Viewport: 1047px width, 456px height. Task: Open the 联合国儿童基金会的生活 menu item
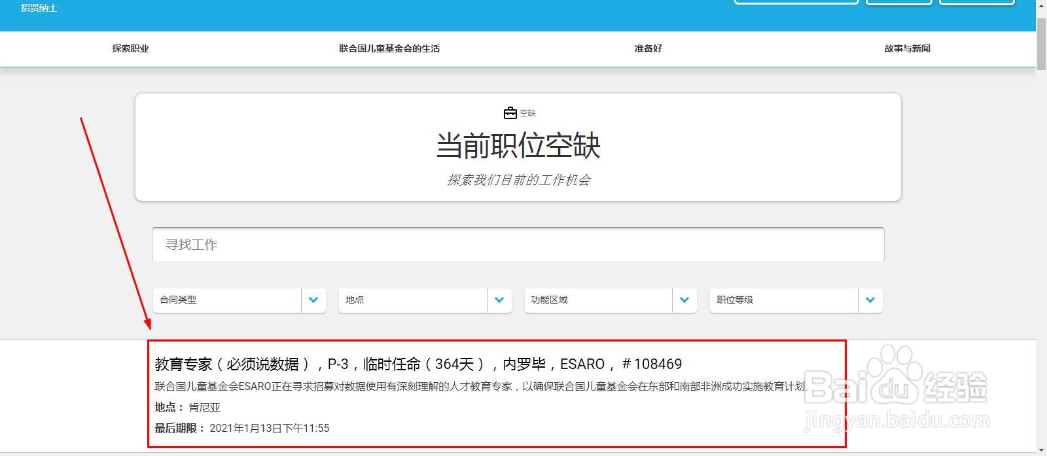pos(389,48)
